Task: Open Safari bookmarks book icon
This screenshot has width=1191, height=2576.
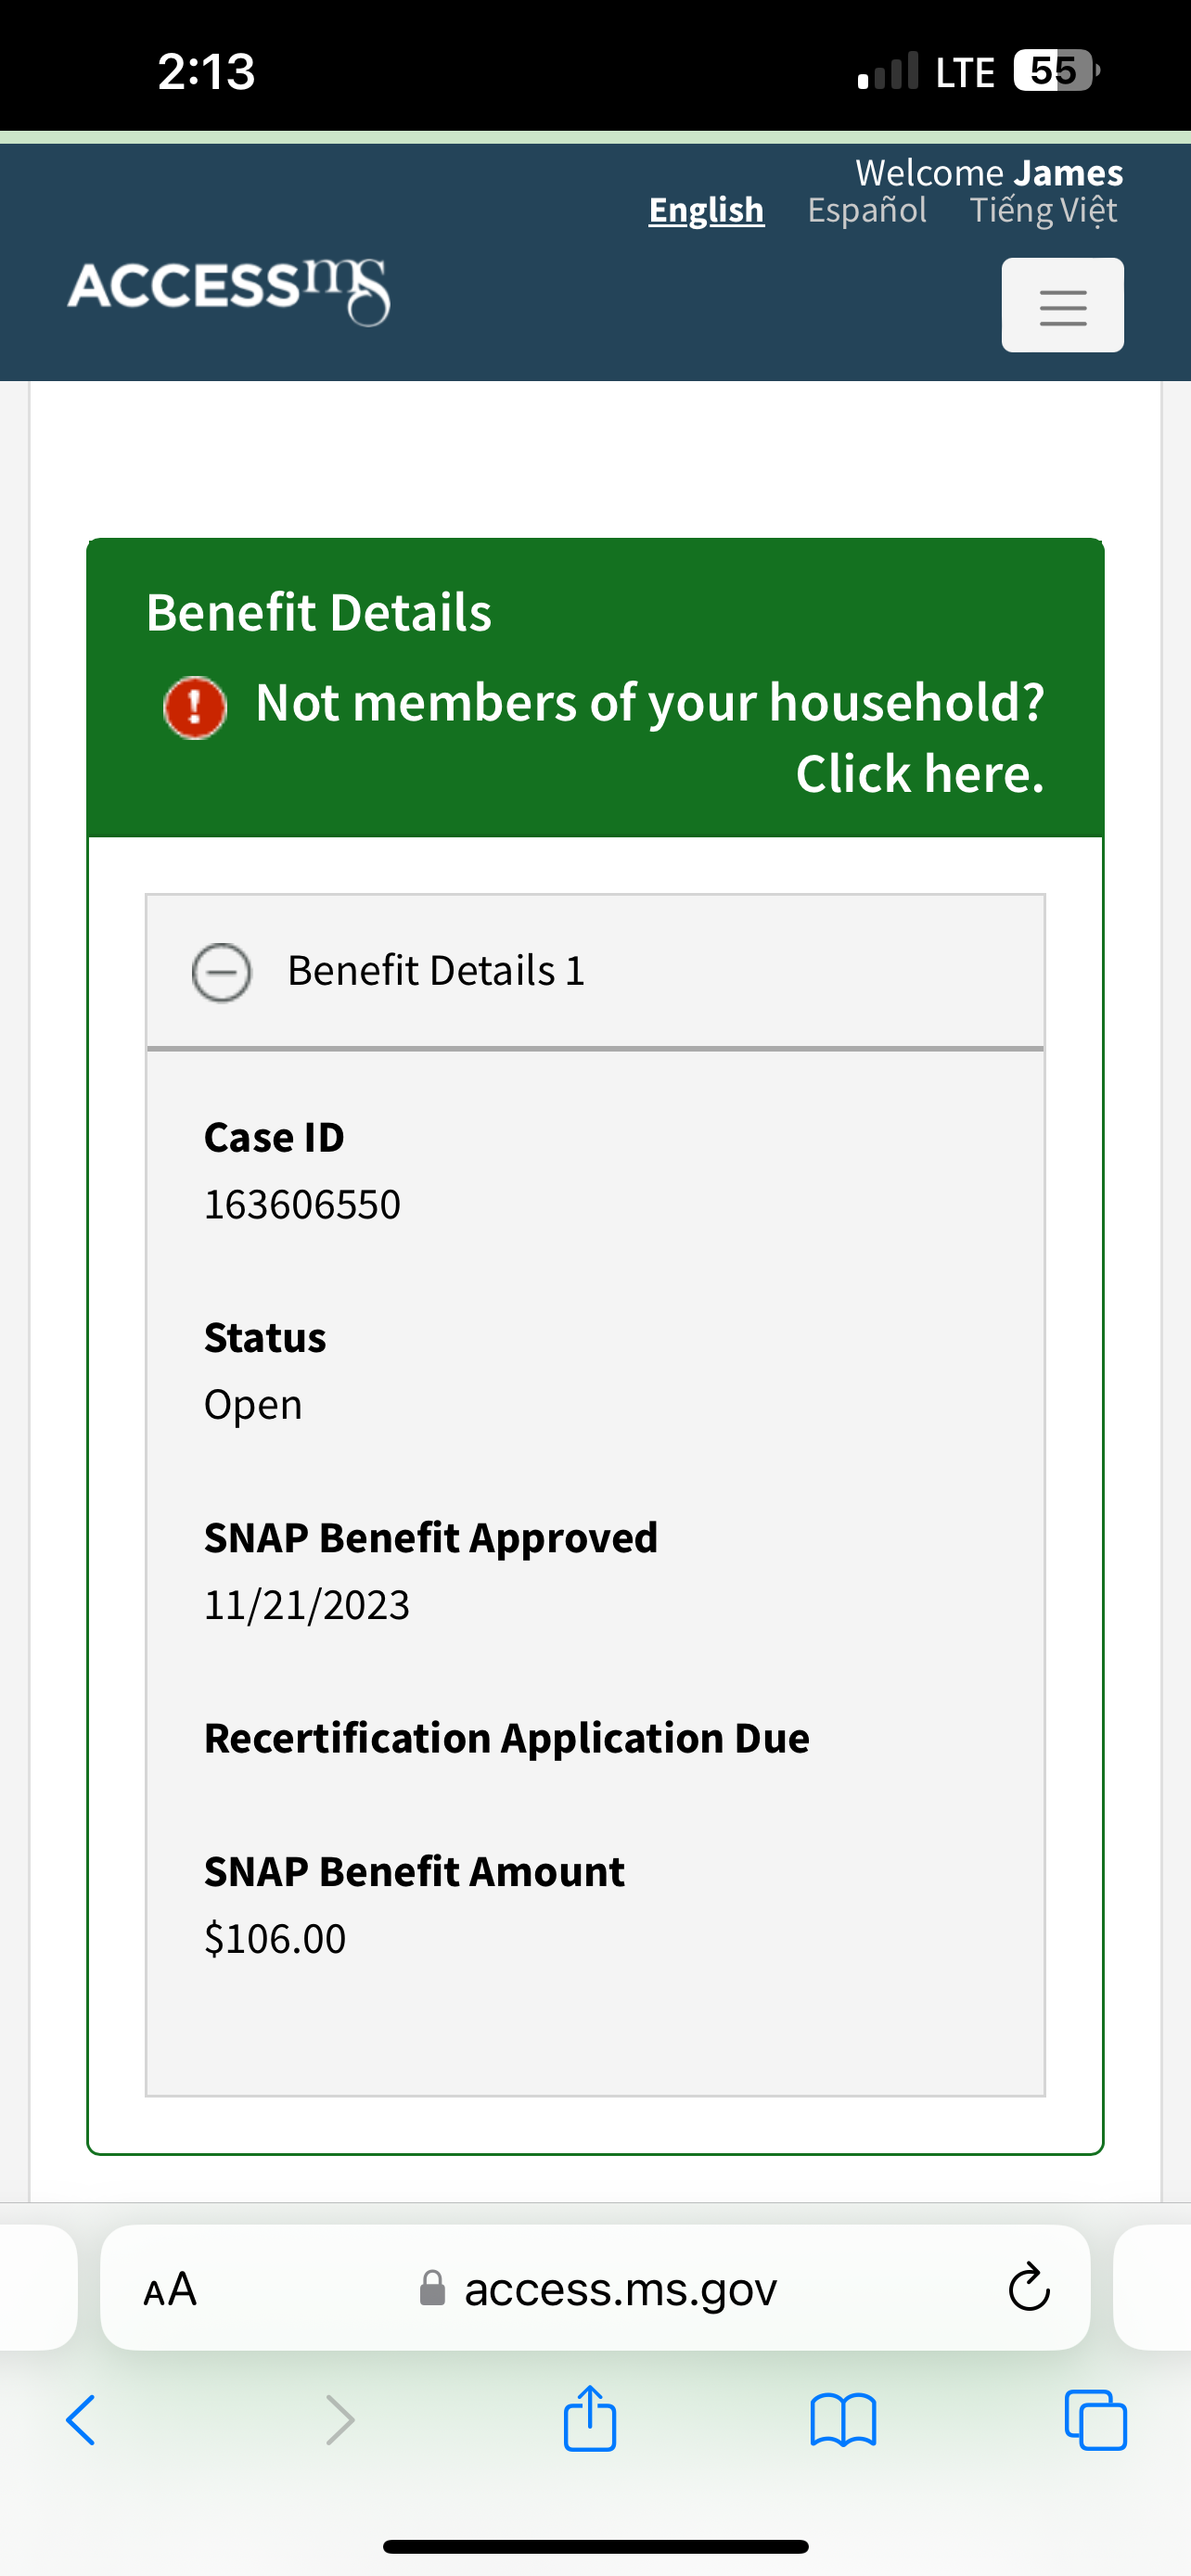Action: 843,2420
